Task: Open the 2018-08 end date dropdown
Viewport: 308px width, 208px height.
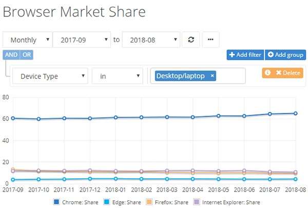Action: point(151,39)
